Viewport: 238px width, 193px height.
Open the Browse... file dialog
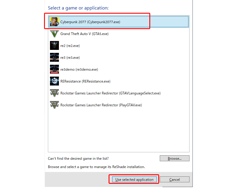(175, 159)
